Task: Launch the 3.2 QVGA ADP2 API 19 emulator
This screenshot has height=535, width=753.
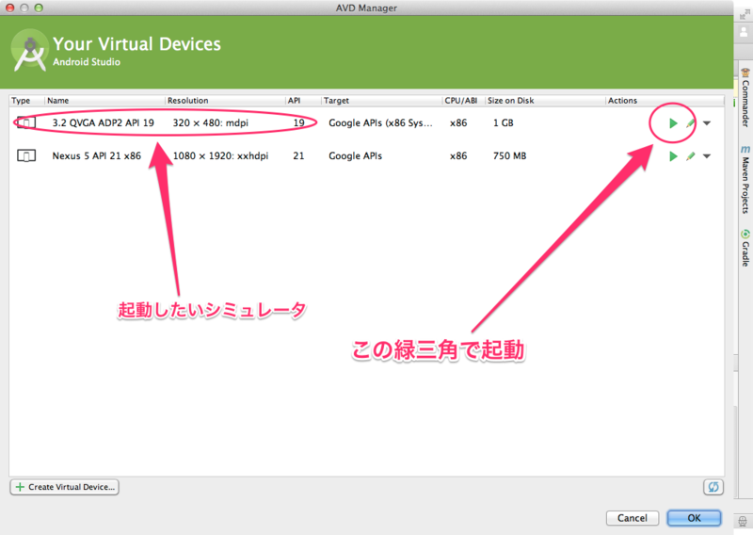Action: tap(673, 123)
